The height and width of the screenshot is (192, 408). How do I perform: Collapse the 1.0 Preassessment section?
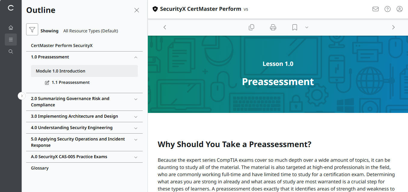coord(135,57)
